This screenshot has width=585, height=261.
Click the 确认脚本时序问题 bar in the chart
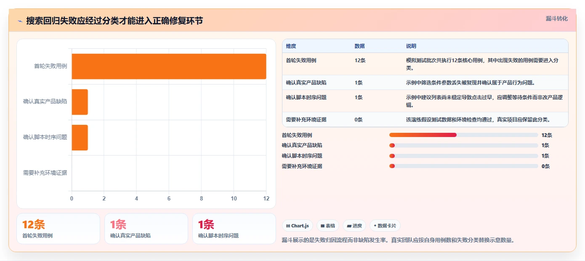pyautogui.click(x=80, y=137)
